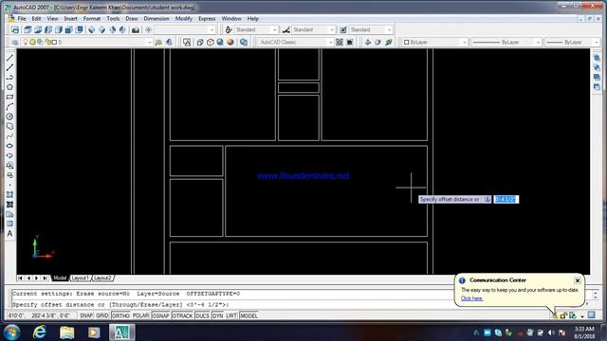Click the Text Style icon

pyautogui.click(x=229, y=29)
